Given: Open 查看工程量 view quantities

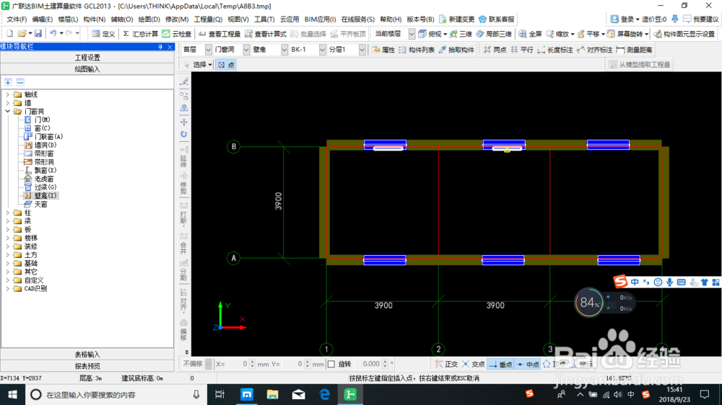Looking at the screenshot, I should (219, 34).
